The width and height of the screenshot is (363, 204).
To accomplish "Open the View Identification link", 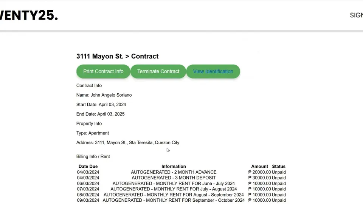I will click(213, 71).
